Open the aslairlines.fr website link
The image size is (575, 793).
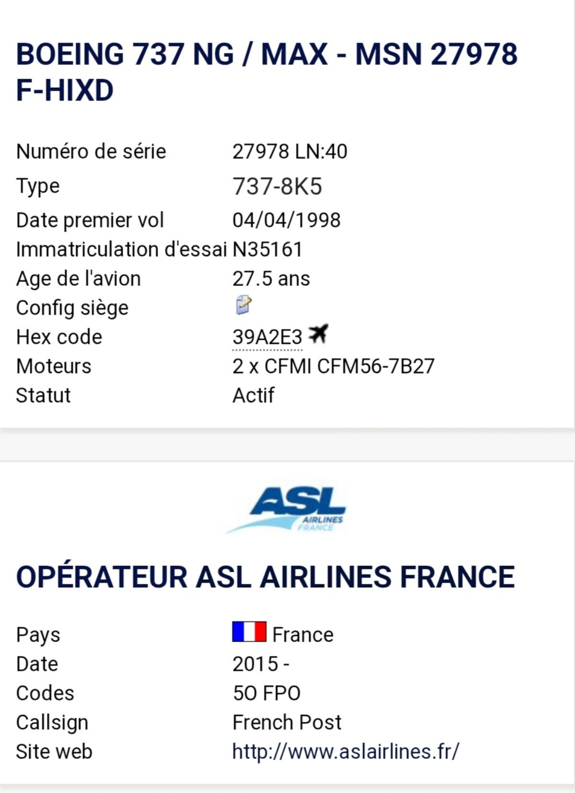click(345, 751)
